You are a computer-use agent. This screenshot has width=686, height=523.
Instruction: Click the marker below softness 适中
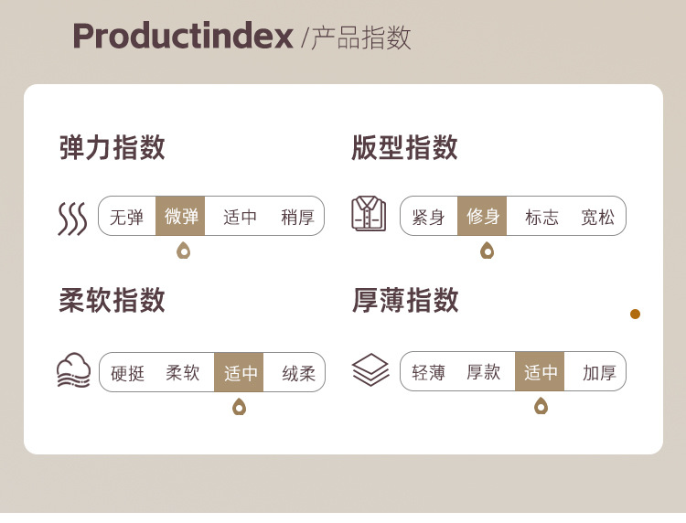[240, 407]
